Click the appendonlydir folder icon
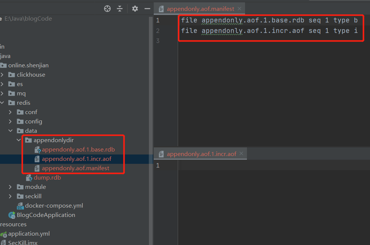 pos(28,140)
